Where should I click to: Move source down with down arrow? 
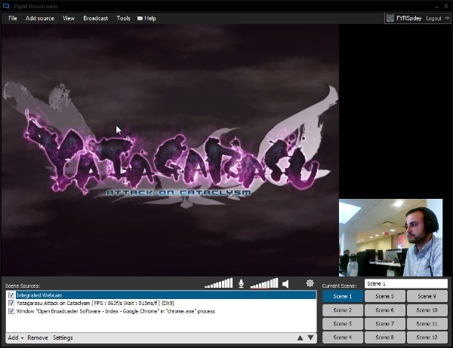(x=310, y=337)
